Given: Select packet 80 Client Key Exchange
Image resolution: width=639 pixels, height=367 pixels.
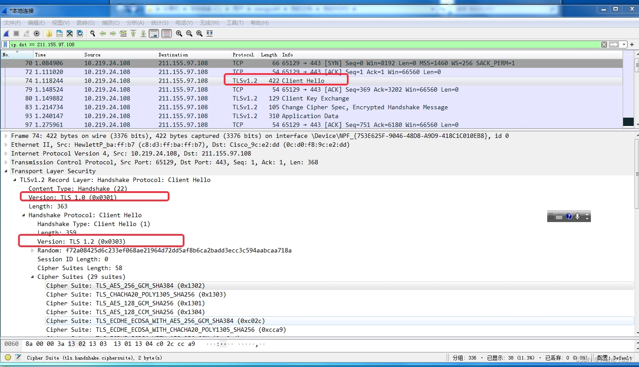Looking at the screenshot, I should pyautogui.click(x=312, y=98).
